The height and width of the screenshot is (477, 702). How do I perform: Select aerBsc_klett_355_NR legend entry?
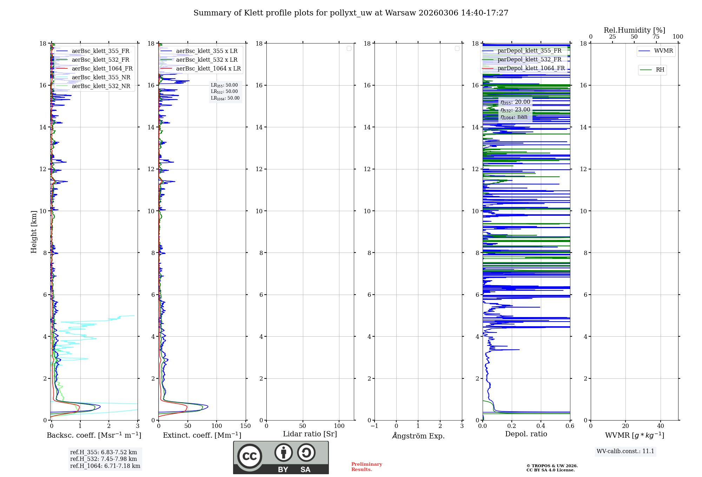pos(101,78)
